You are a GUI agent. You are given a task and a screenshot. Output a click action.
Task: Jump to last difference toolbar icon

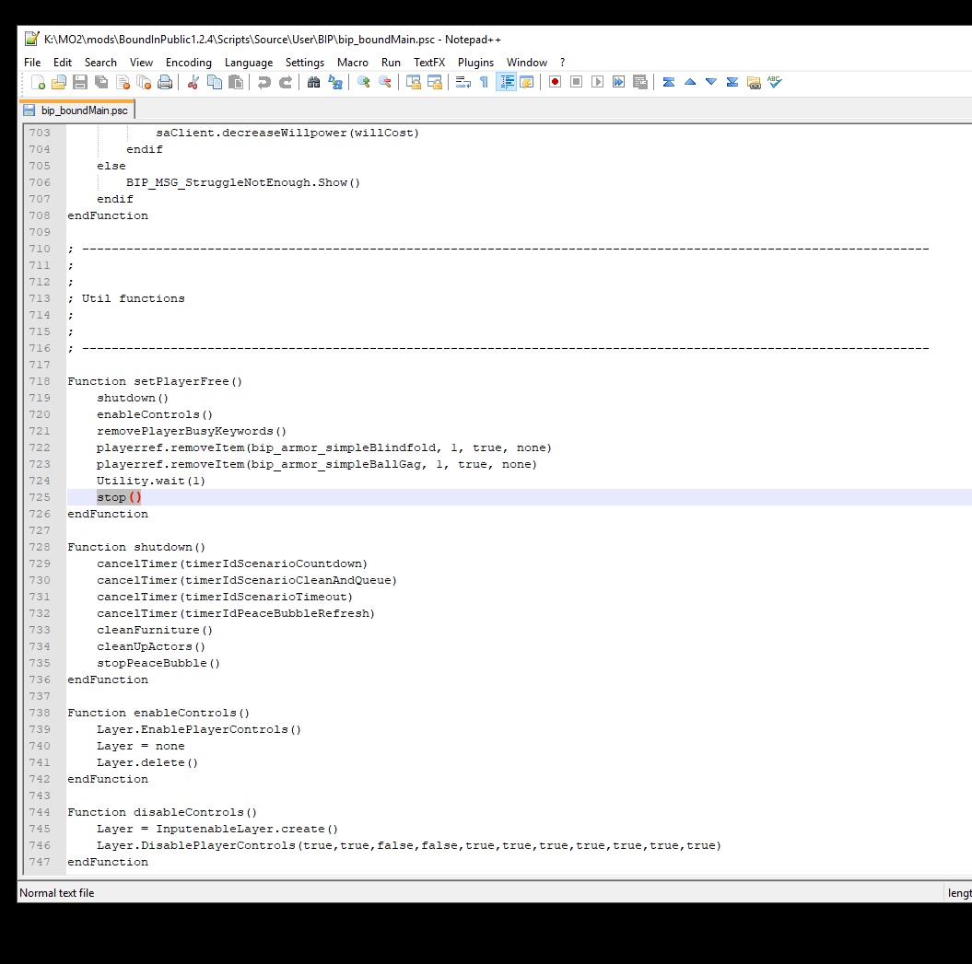pyautogui.click(x=732, y=82)
